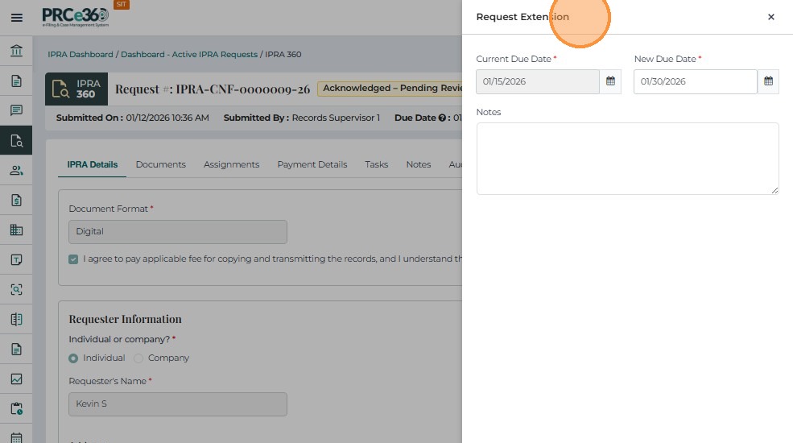Open calendar picker for Current Due Date
Image resolution: width=793 pixels, height=443 pixels.
(610, 81)
